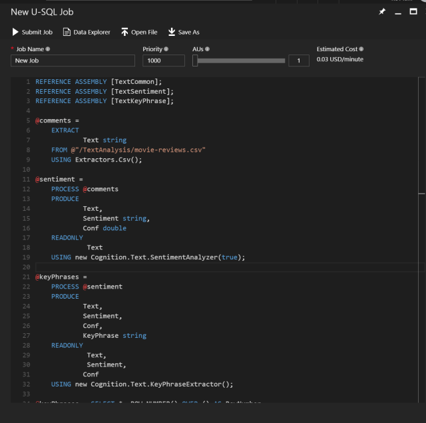
Task: Click the Estimated Cost info icon
Action: [361, 49]
